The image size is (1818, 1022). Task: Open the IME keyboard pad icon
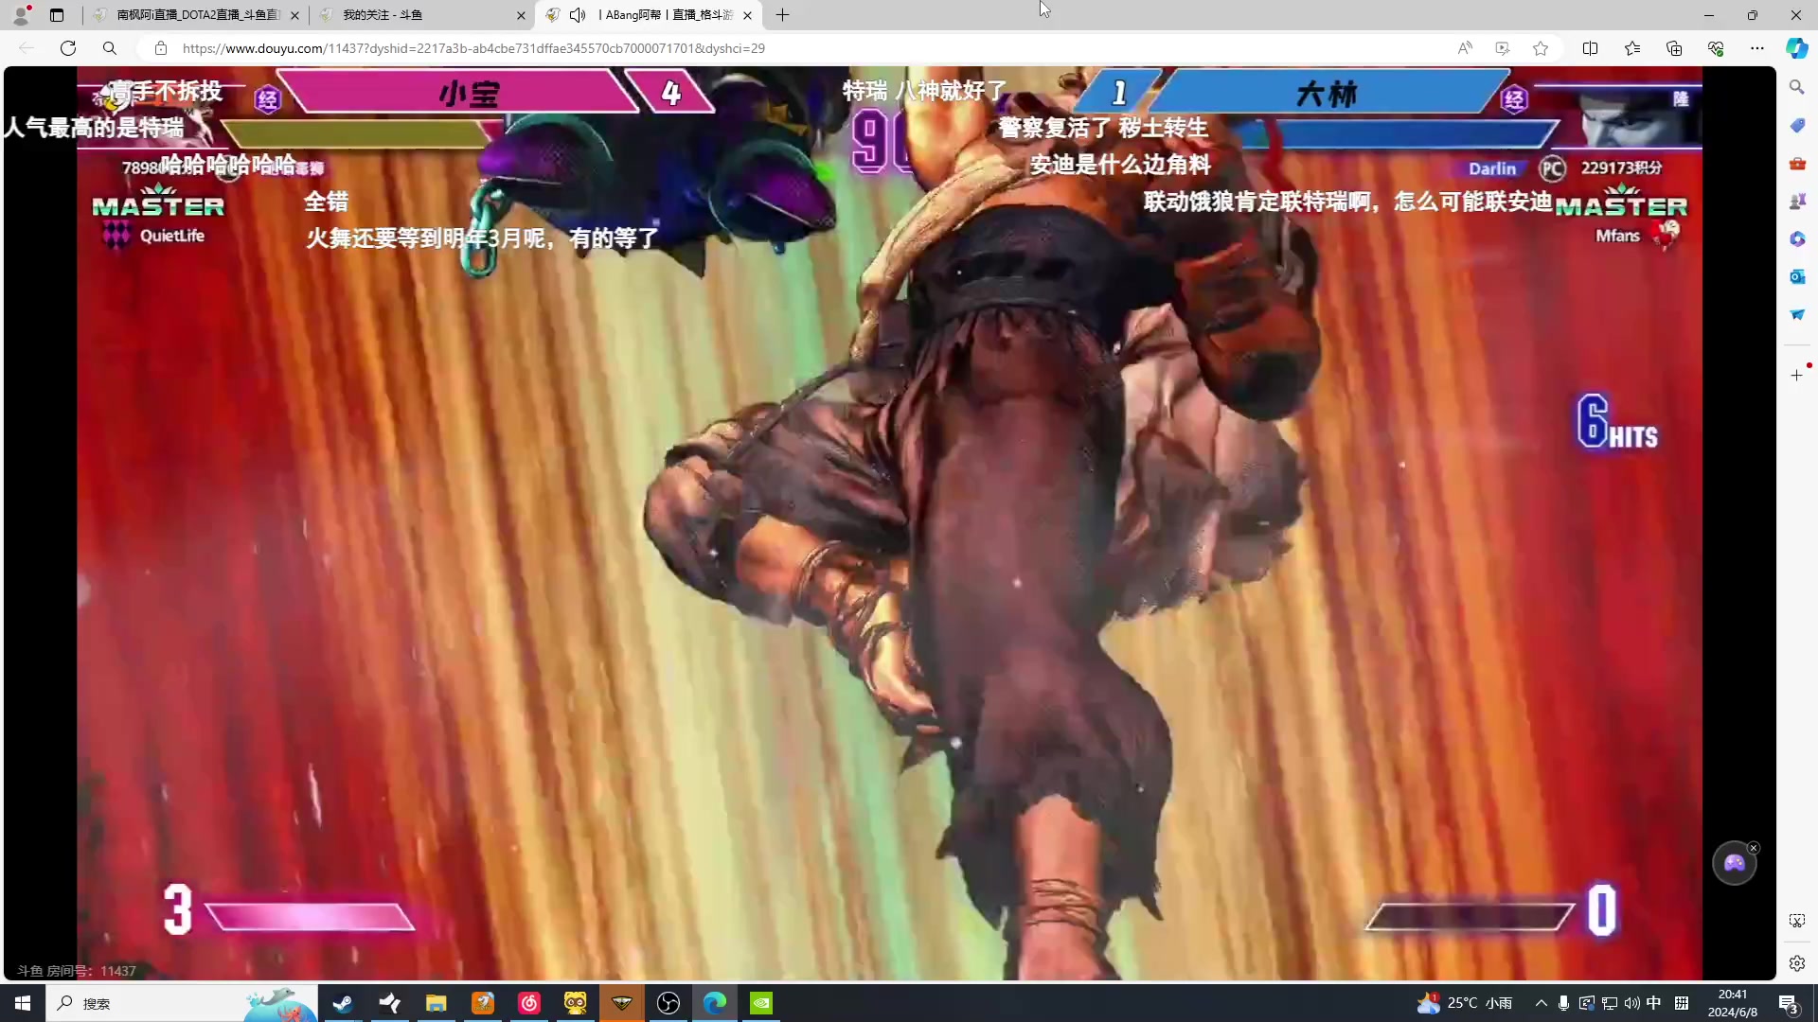tap(1682, 1003)
